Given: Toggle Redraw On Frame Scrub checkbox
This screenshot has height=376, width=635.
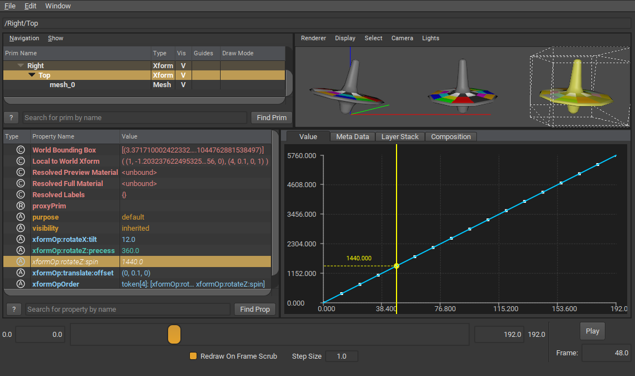Looking at the screenshot, I should (193, 356).
